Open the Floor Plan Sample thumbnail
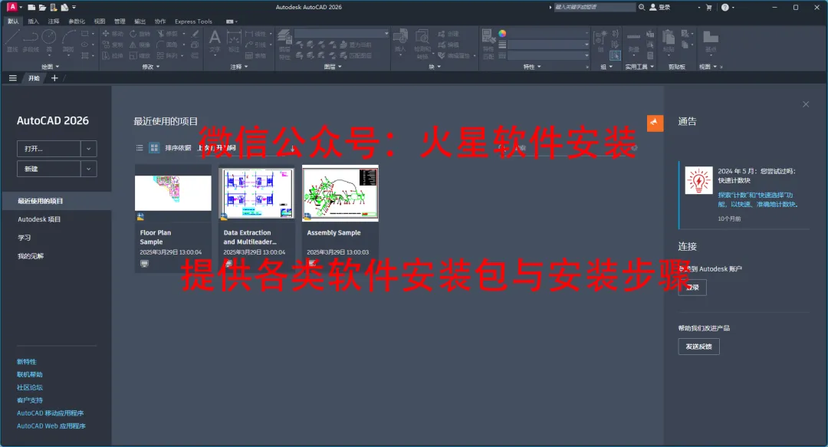This screenshot has height=447, width=828. [173, 193]
